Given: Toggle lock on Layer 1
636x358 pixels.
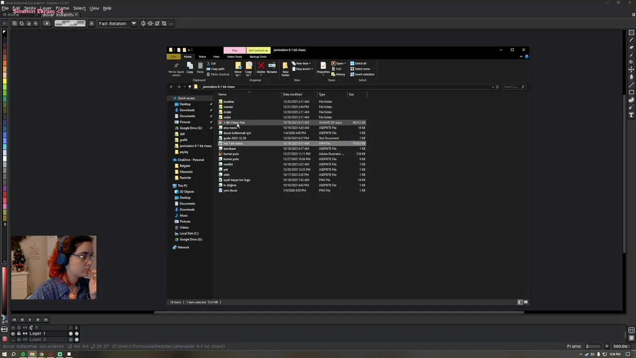Looking at the screenshot, I should (19, 334).
